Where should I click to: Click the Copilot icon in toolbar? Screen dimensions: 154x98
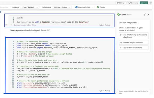pos(98,7)
